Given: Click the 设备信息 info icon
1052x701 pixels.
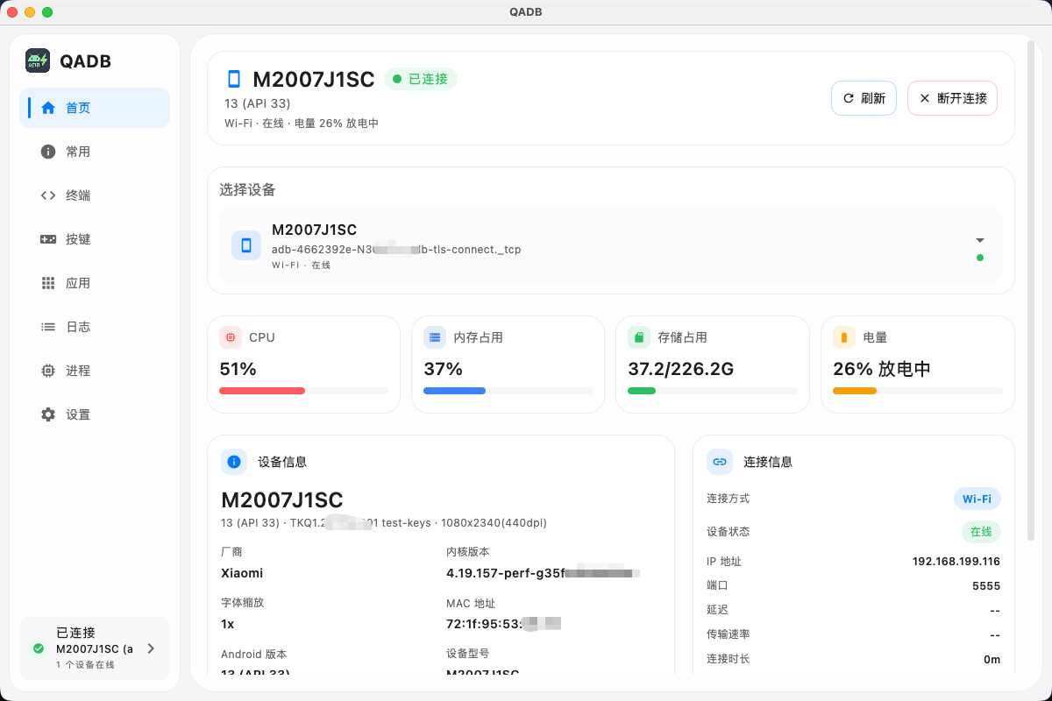Looking at the screenshot, I should coord(234,462).
